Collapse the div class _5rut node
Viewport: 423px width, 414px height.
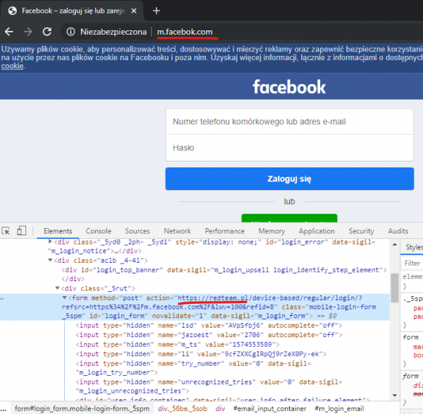[58, 288]
